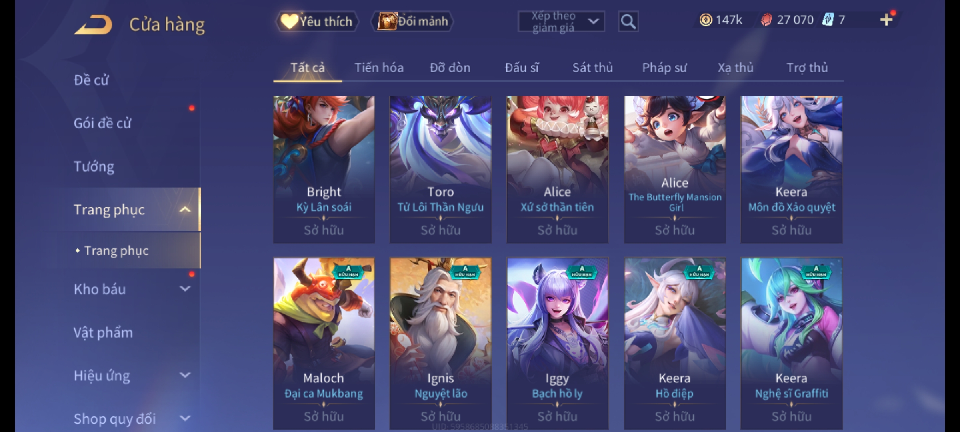Collapse the Trang phục sidebar section

[x=185, y=209]
